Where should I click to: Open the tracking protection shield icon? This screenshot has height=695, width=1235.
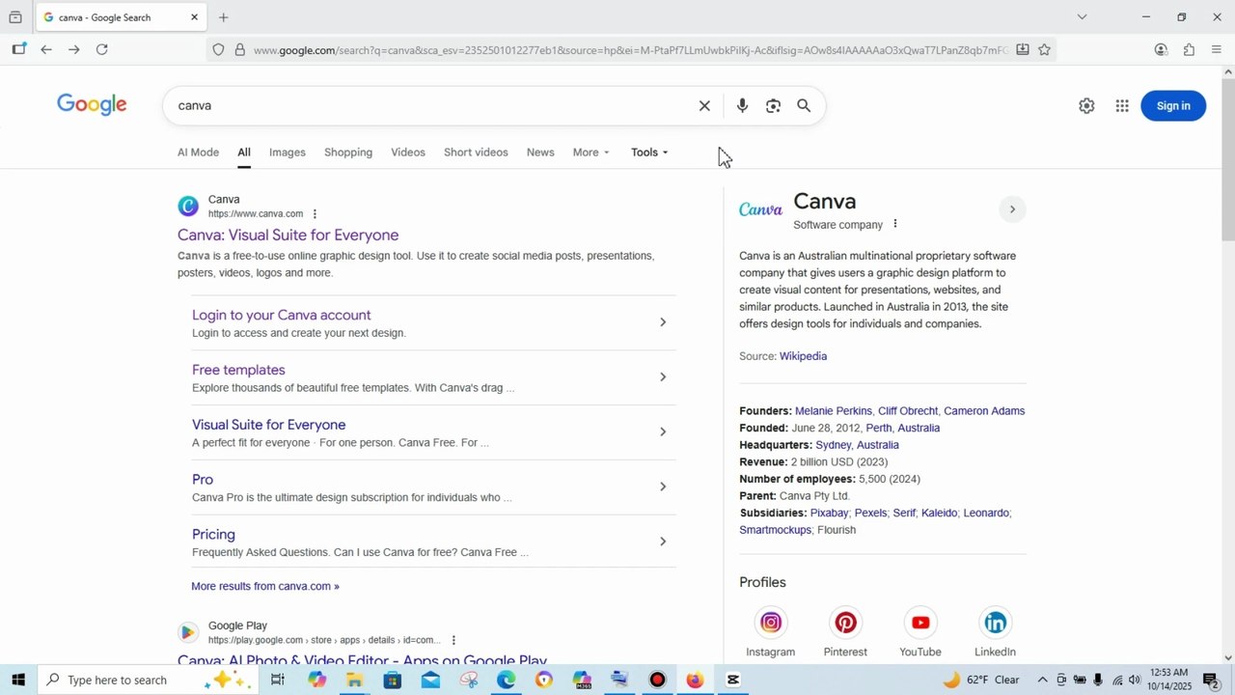(x=218, y=50)
